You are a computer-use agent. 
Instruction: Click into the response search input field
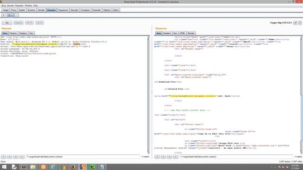[236, 157]
